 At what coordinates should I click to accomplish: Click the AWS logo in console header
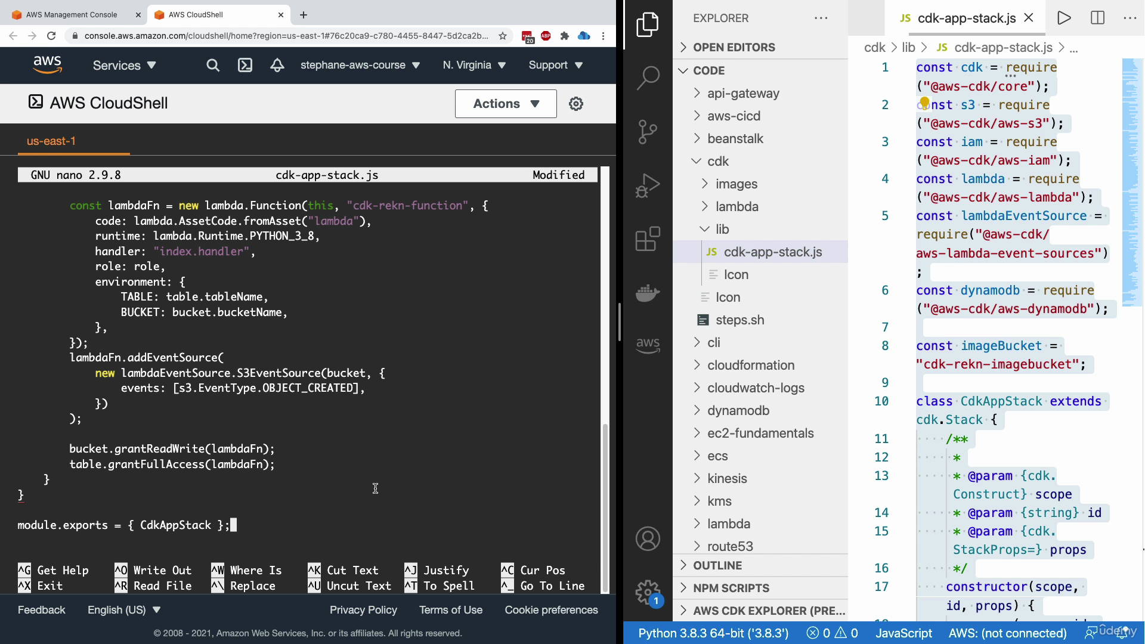[47, 64]
